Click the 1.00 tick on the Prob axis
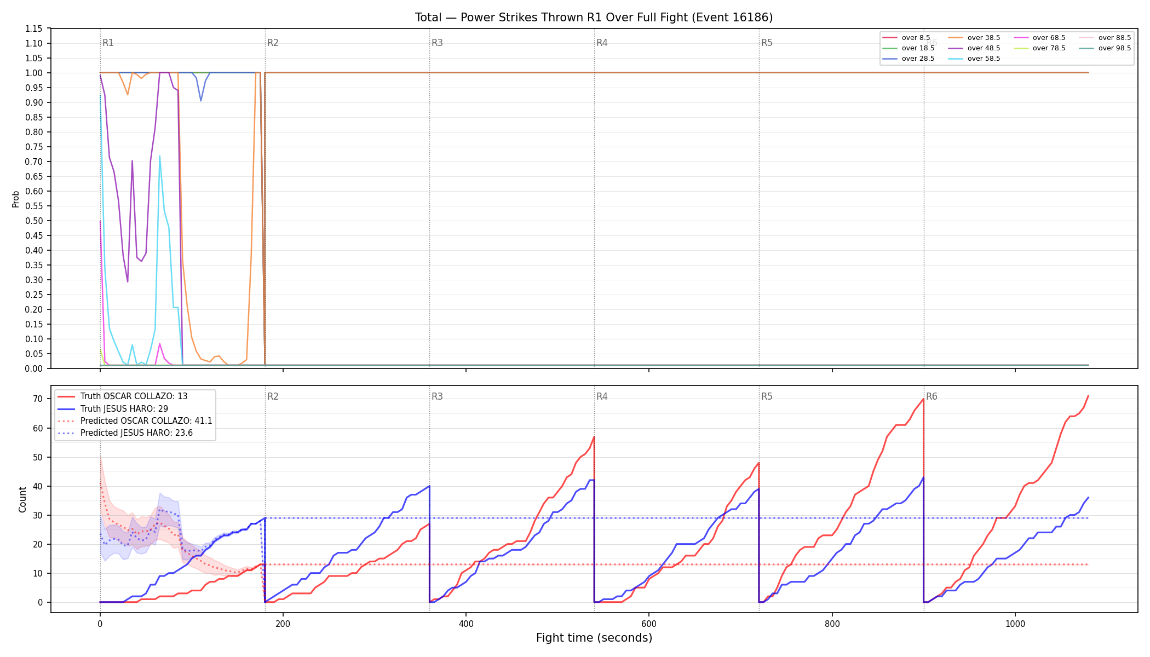Screen dimensions: 1150x657 (x=34, y=73)
